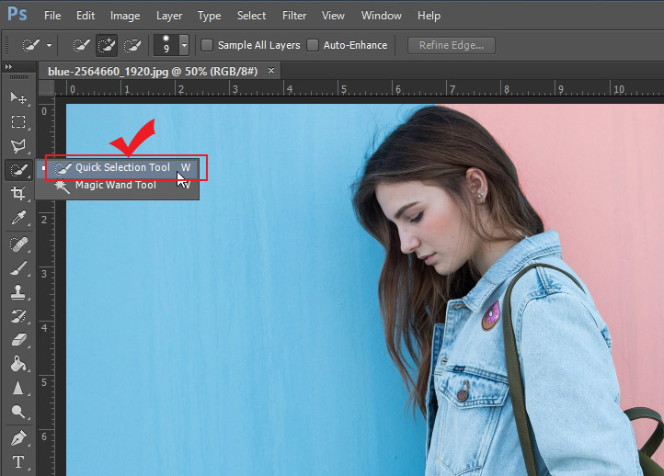This screenshot has width=664, height=476.
Task: Select the Polygonal Lasso tool
Action: [x=18, y=146]
